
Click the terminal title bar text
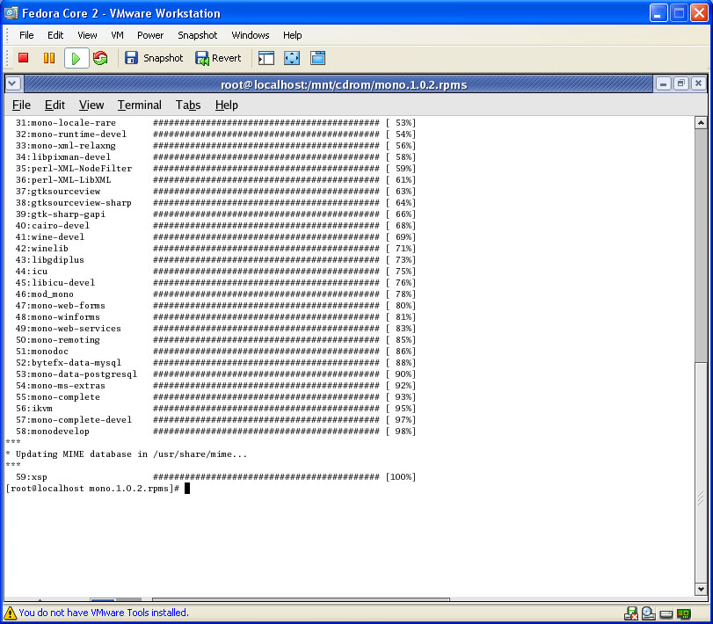tap(344, 85)
